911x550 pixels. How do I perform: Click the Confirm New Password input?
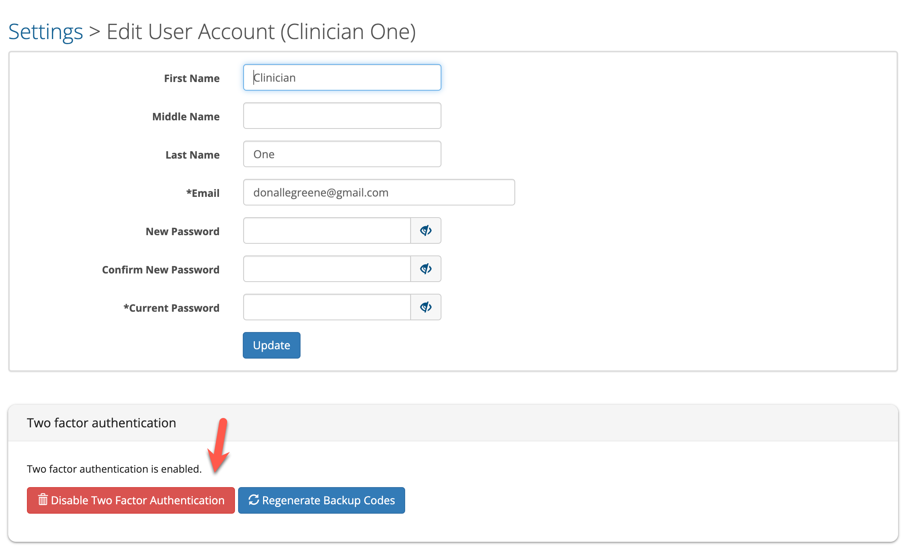click(327, 269)
